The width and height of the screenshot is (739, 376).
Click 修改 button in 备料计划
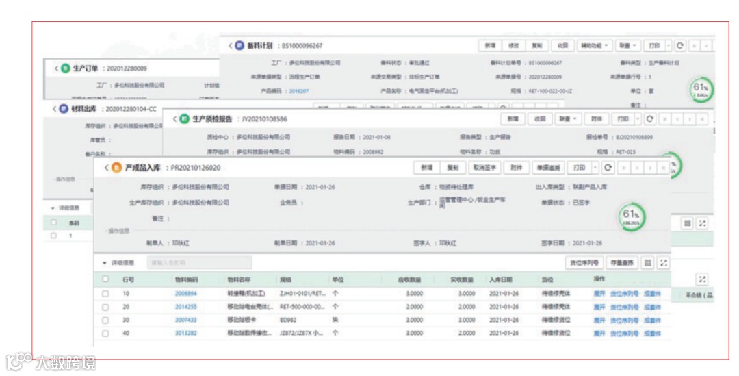514,45
